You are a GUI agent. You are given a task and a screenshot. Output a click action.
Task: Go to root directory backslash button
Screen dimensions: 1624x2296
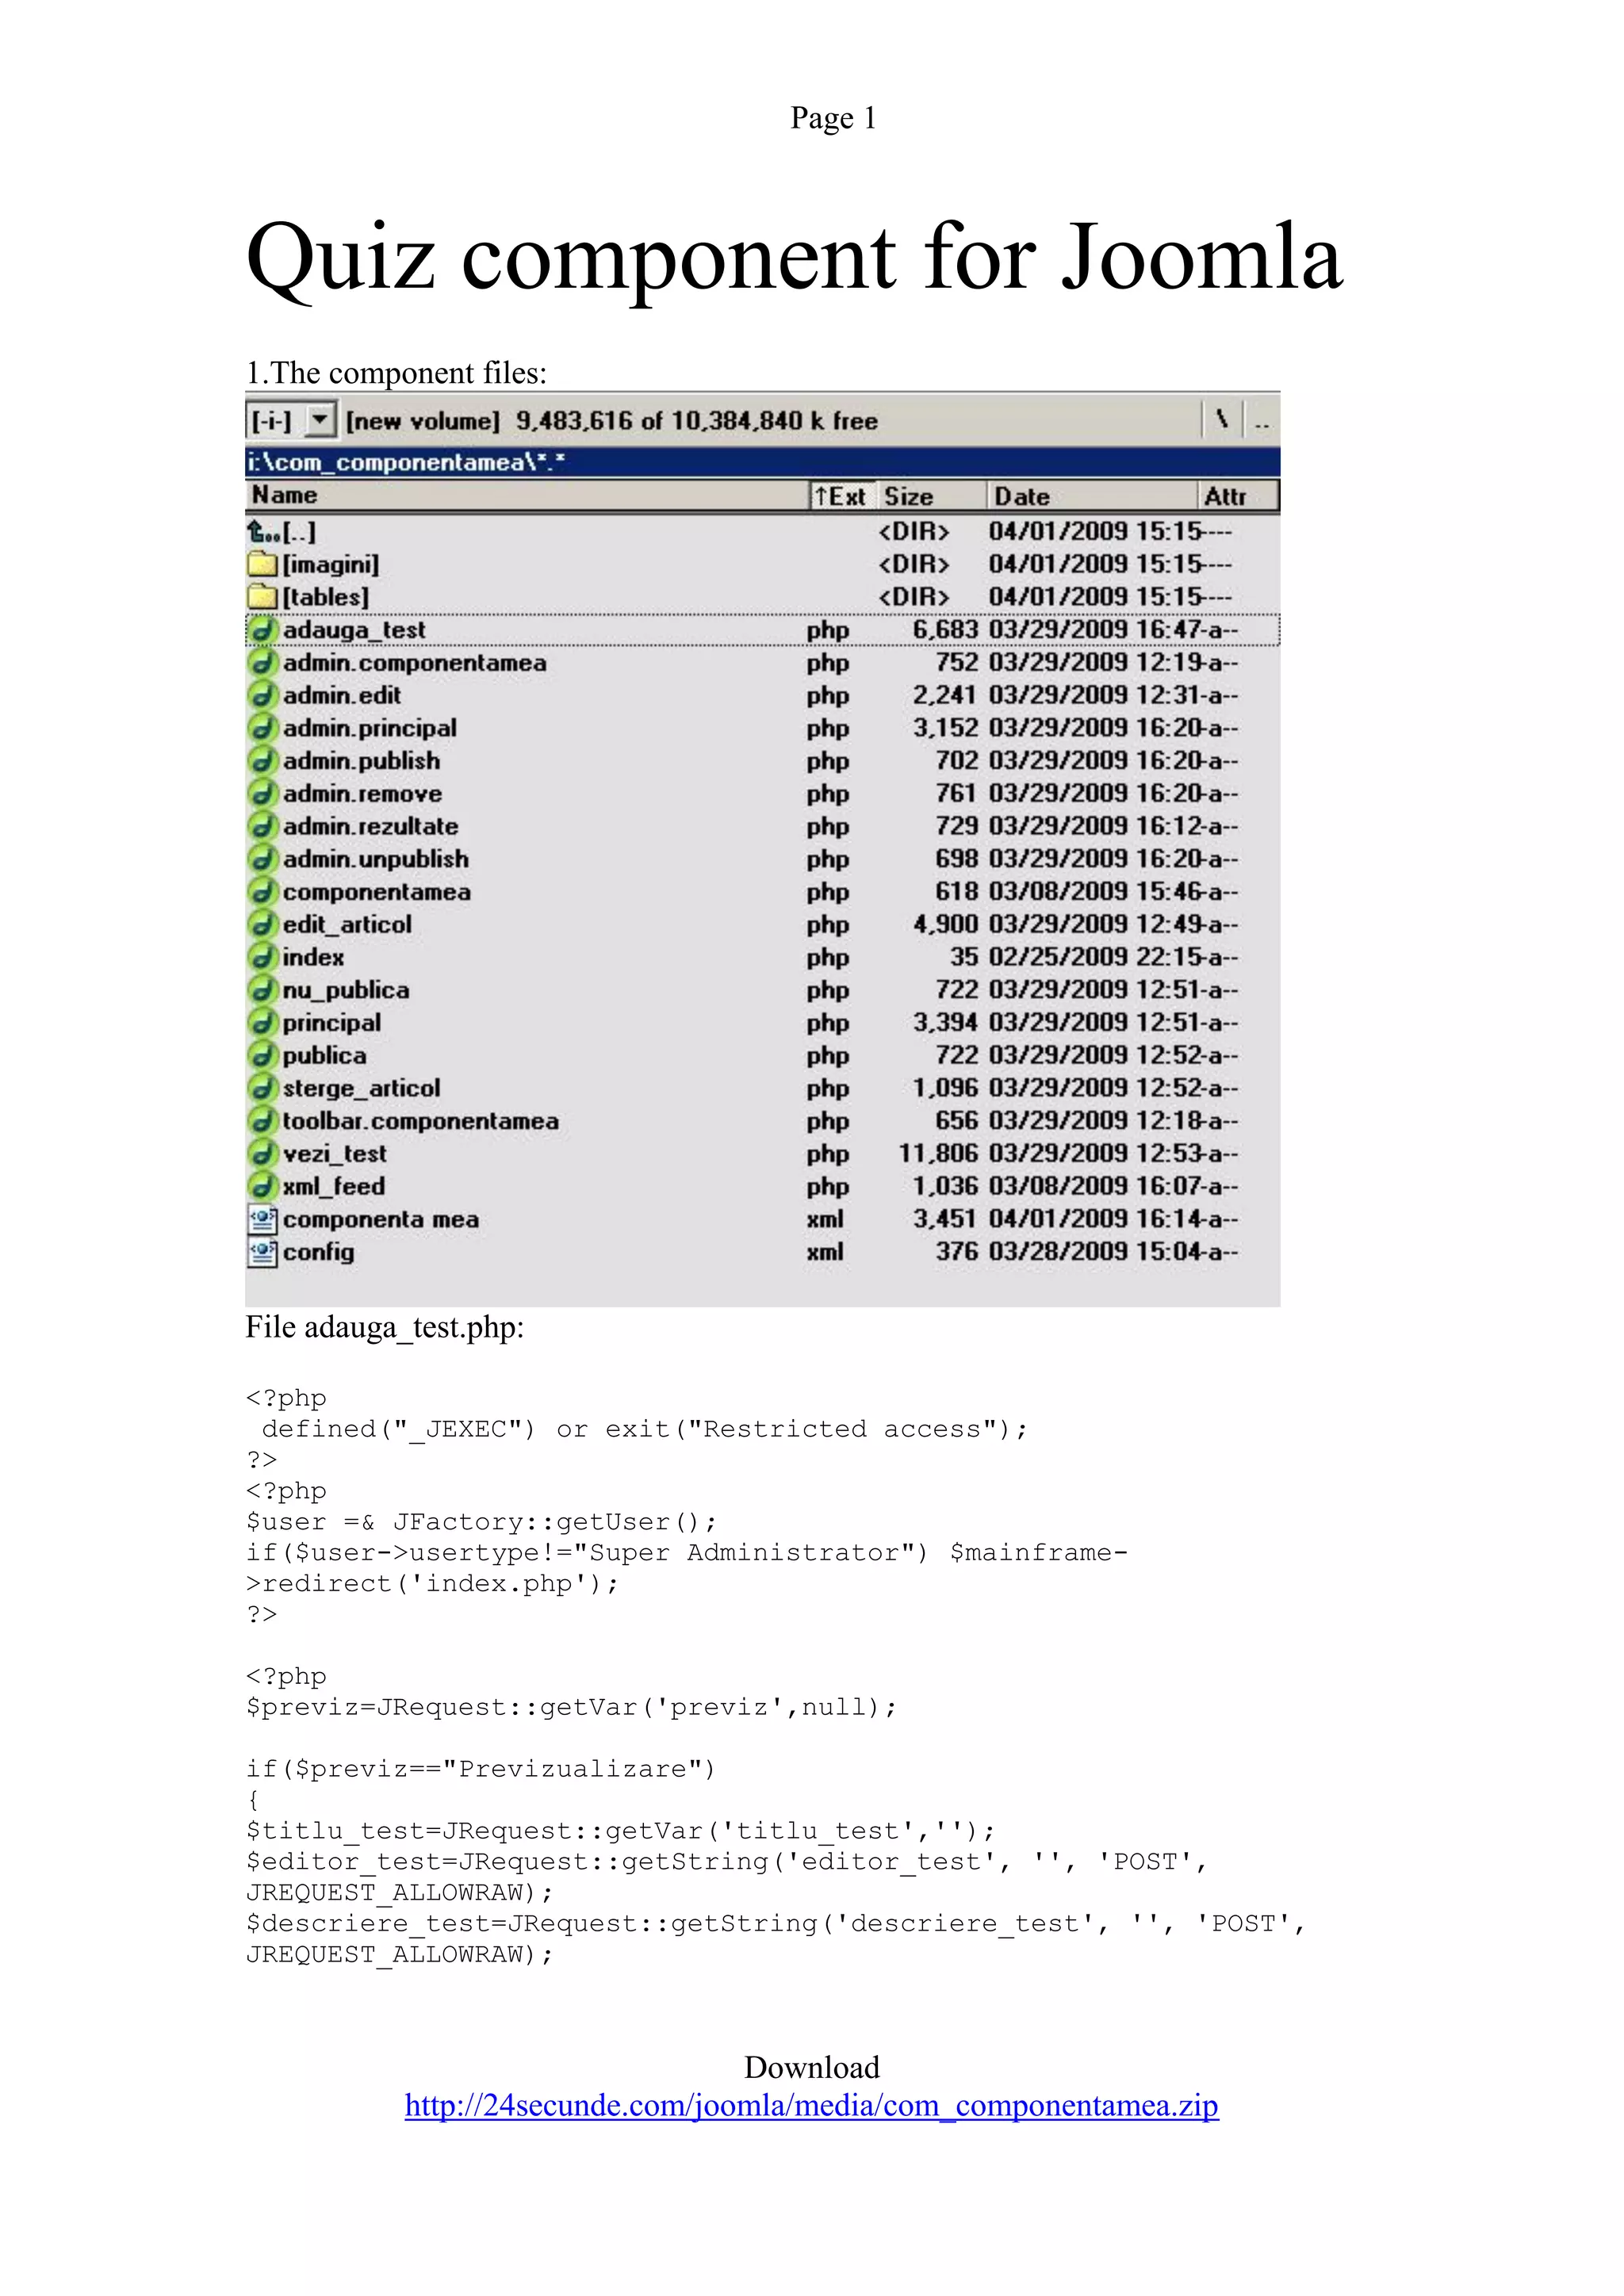[1222, 420]
